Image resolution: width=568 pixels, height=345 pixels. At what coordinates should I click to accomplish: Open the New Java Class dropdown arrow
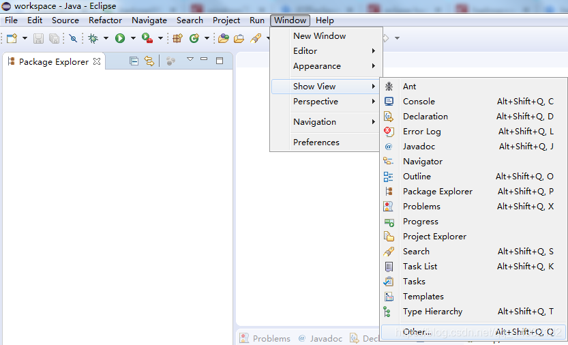pos(207,38)
